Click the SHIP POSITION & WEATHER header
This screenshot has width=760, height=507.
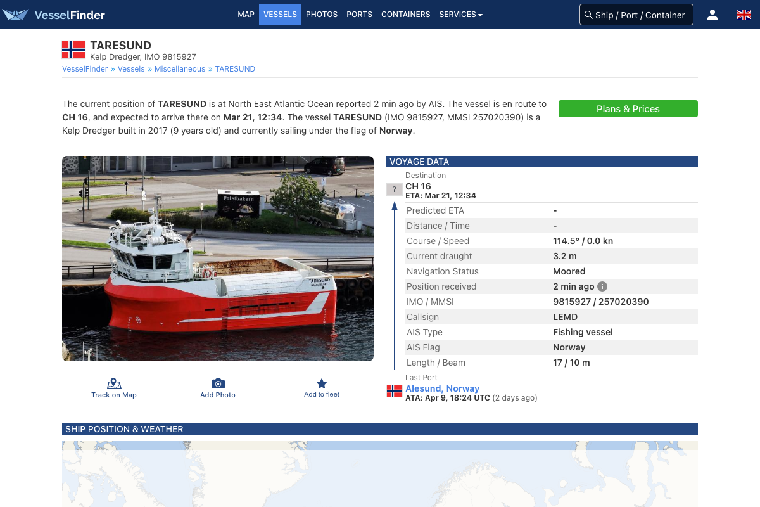click(380, 429)
